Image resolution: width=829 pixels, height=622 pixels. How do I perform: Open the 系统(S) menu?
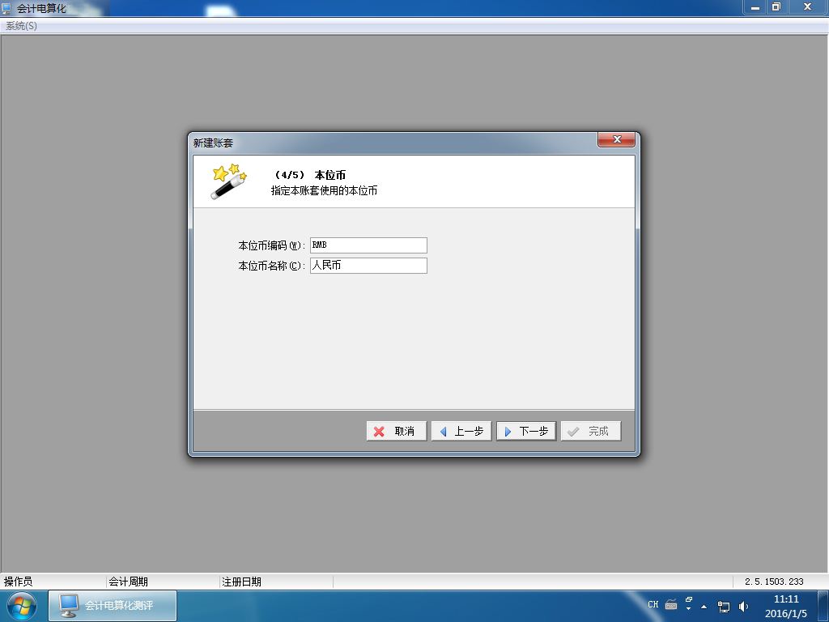pos(21,25)
